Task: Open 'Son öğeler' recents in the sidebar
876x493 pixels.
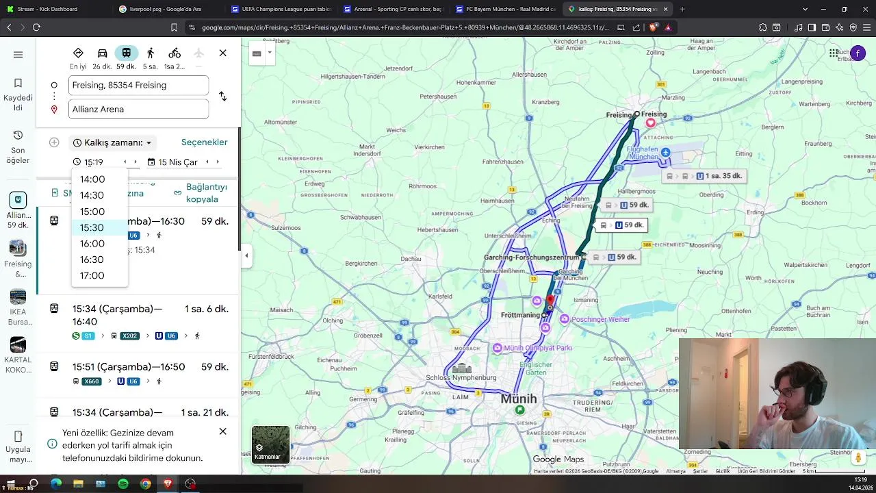Action: [x=18, y=147]
